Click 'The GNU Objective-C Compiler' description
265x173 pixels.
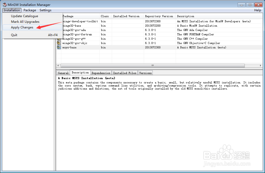click(x=198, y=43)
